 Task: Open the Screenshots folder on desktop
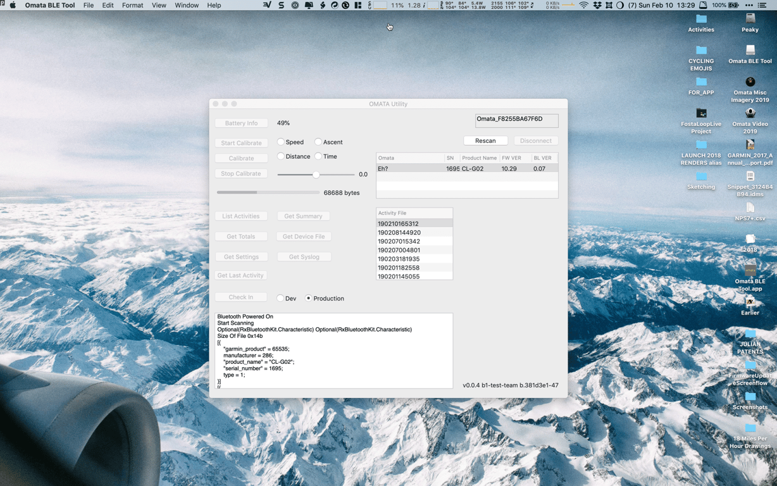click(750, 396)
